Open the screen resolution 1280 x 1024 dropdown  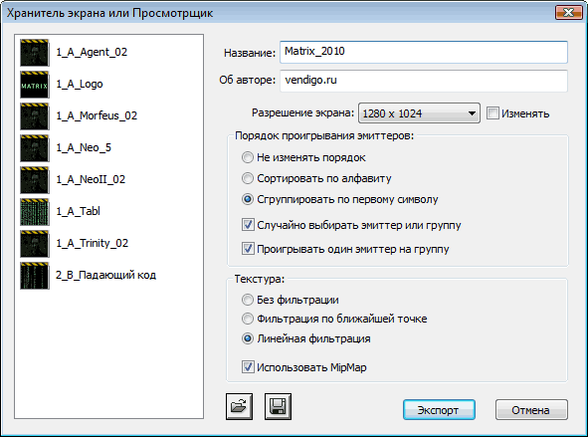coord(419,113)
